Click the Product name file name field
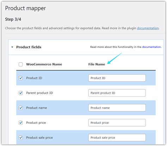 pyautogui.click(x=117, y=108)
